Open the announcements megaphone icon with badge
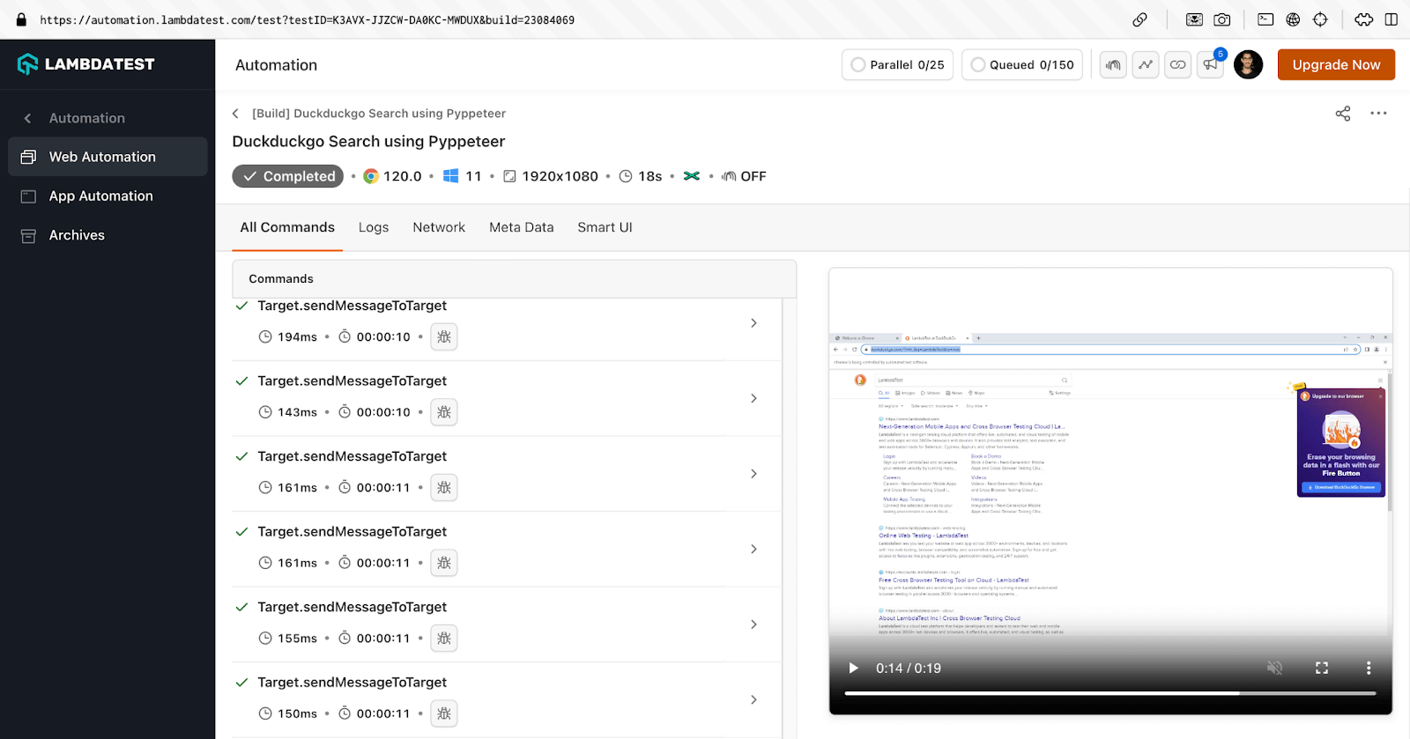Image resolution: width=1410 pixels, height=739 pixels. [x=1211, y=64]
